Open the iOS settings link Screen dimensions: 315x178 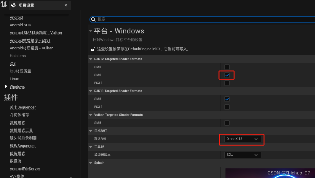13,64
